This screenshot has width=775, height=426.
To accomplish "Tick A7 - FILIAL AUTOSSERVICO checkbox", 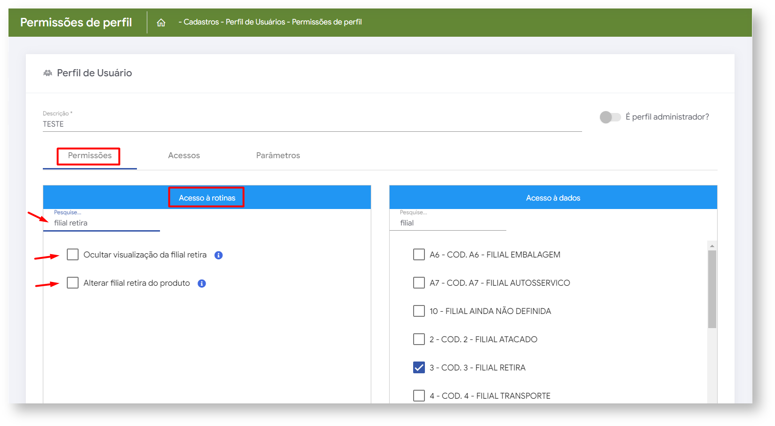I will (419, 283).
